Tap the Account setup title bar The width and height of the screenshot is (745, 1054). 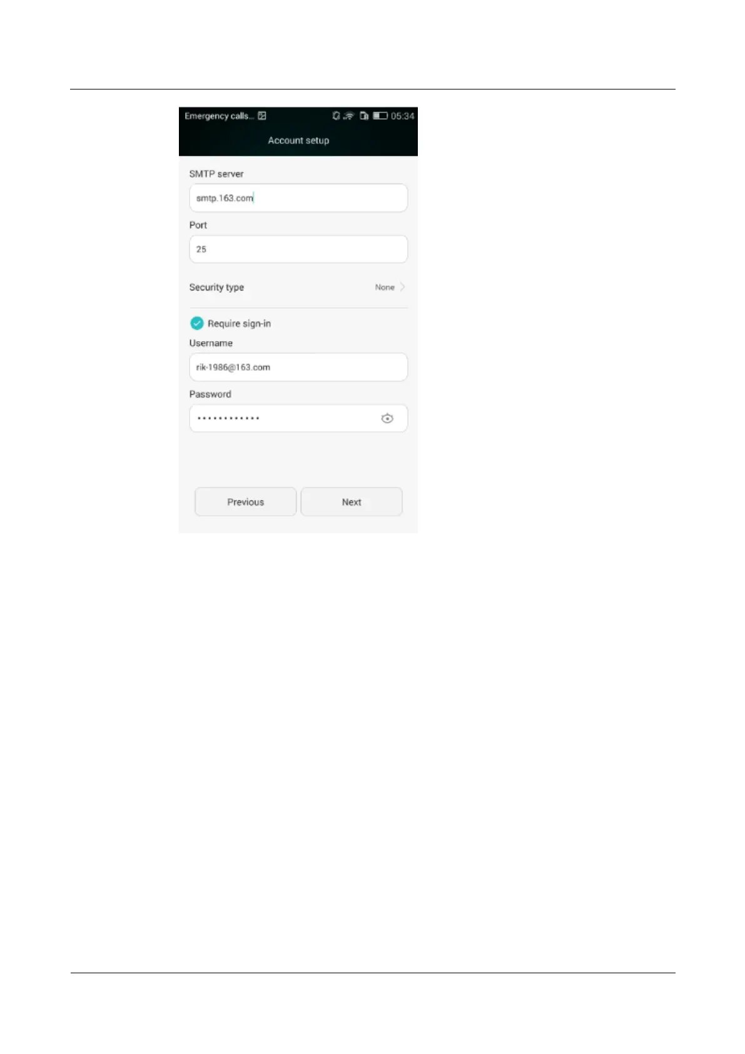pos(298,141)
